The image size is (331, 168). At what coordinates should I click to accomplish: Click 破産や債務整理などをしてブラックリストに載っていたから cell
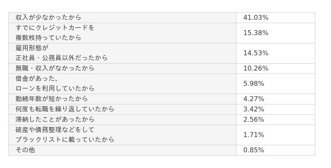tap(65, 135)
